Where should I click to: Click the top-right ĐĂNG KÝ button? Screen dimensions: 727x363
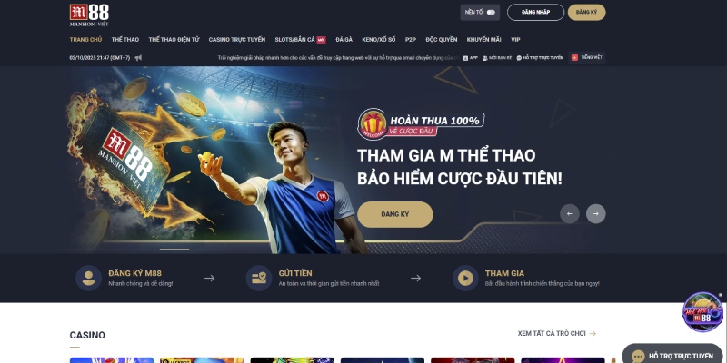pyautogui.click(x=586, y=13)
